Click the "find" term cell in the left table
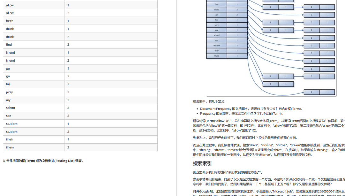The image size is (345, 196). point(34,45)
